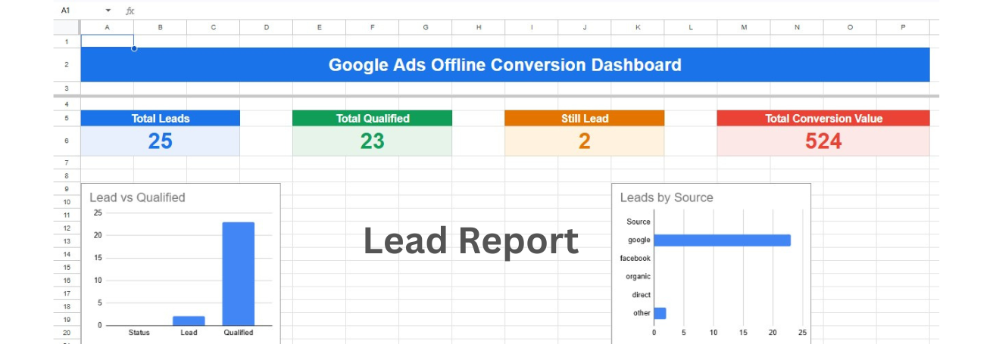Click the google bar in Leads by Source

pyautogui.click(x=722, y=240)
